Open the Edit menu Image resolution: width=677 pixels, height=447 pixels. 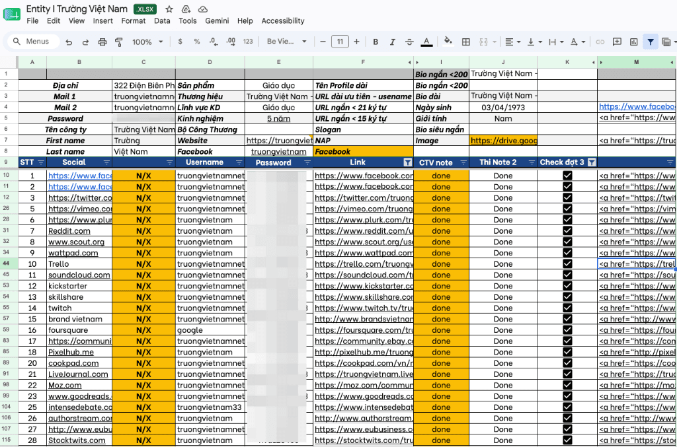click(x=54, y=20)
